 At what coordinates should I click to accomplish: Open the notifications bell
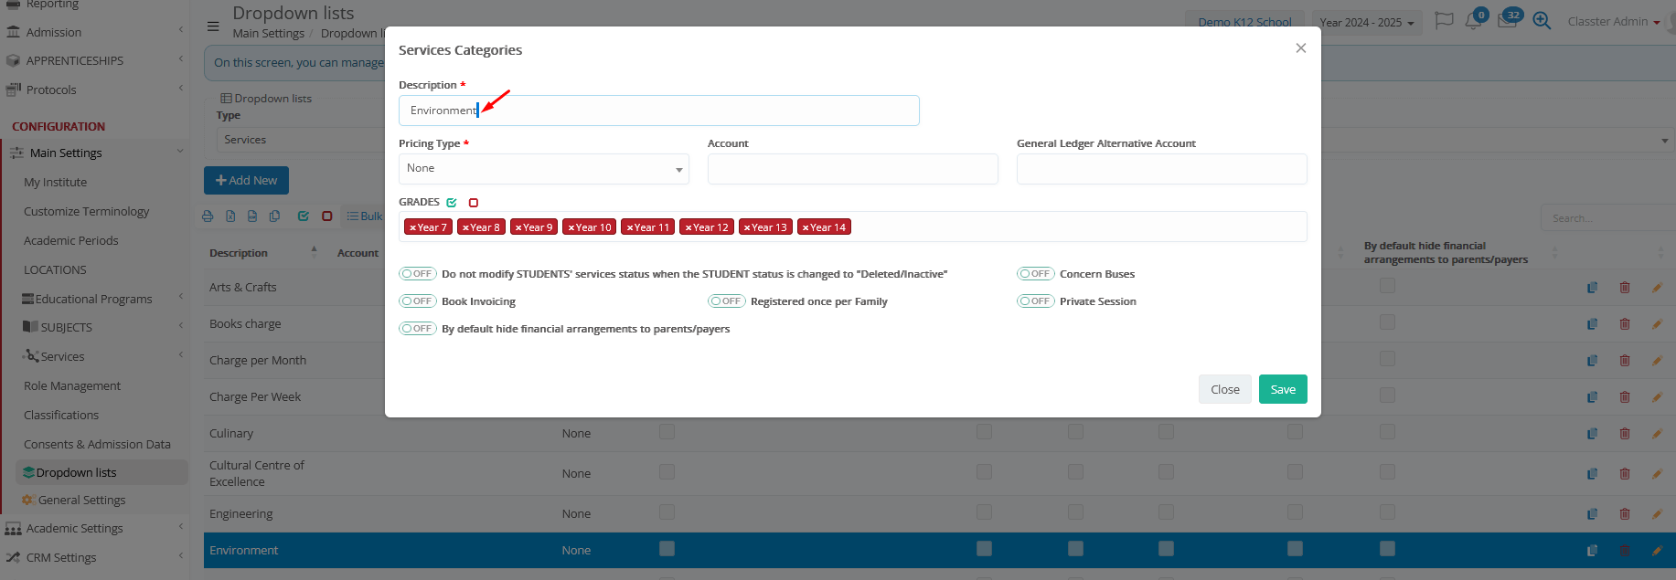pyautogui.click(x=1473, y=21)
